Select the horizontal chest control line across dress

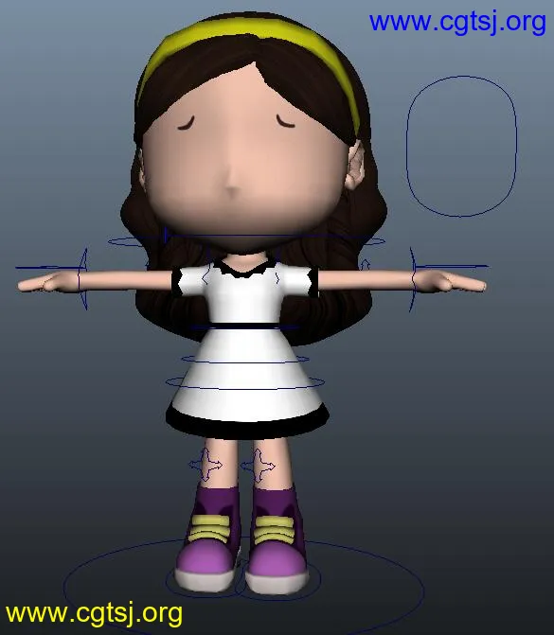[245, 326]
